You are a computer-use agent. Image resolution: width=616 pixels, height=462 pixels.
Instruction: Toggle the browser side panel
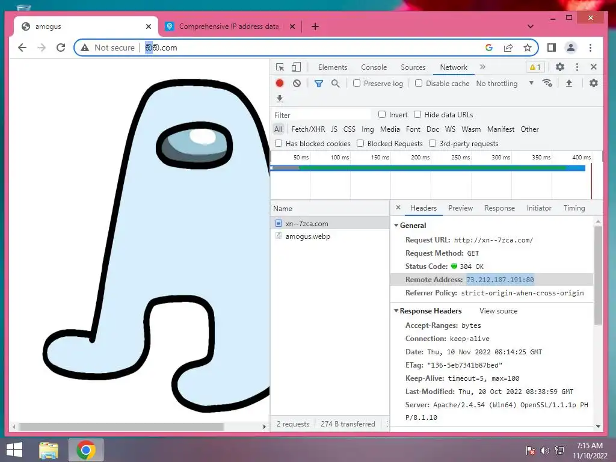click(x=552, y=48)
